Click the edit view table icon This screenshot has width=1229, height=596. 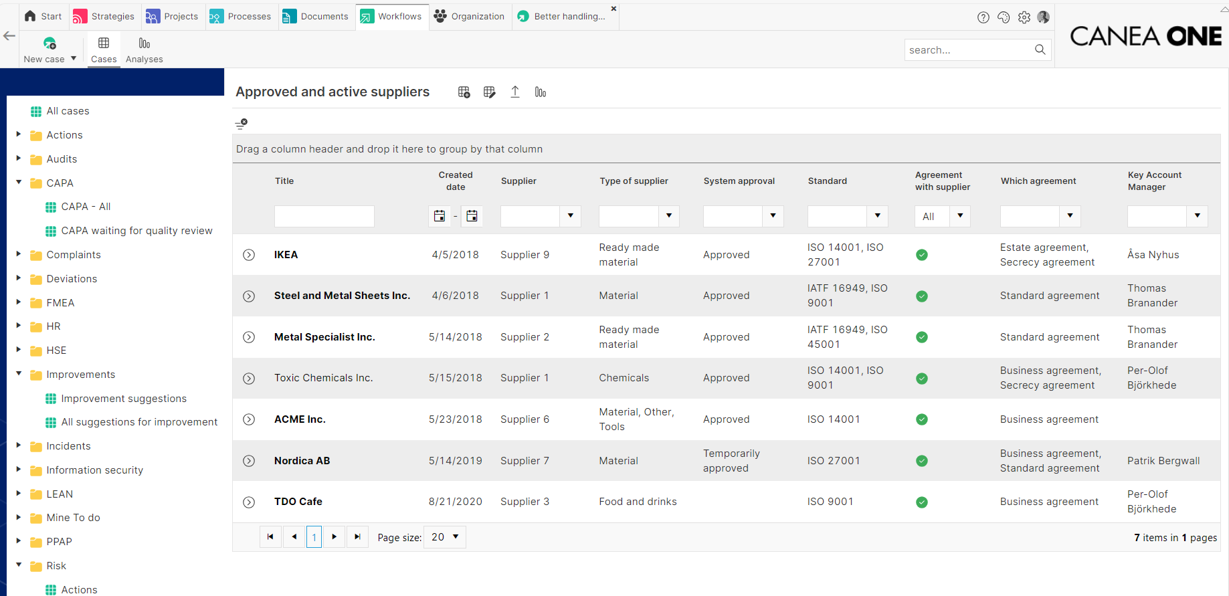[489, 92]
